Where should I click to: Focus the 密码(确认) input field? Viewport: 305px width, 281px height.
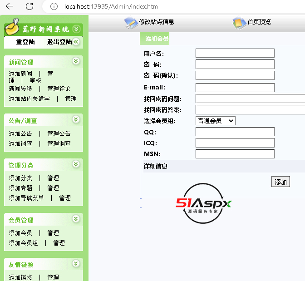(235, 75)
